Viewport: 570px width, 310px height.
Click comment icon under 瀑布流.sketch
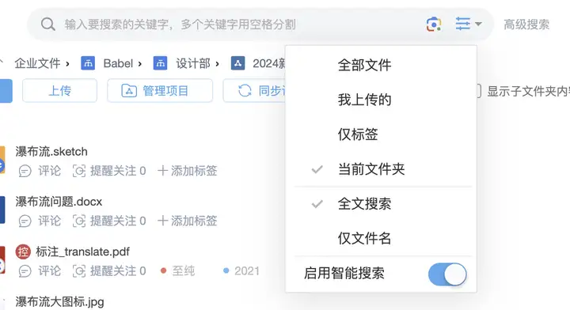25,171
